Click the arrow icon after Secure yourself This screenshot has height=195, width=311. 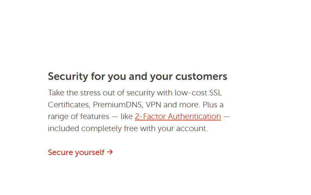(x=110, y=152)
